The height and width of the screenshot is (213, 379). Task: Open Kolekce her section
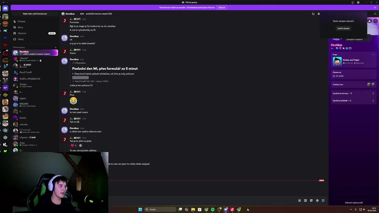(x=353, y=85)
